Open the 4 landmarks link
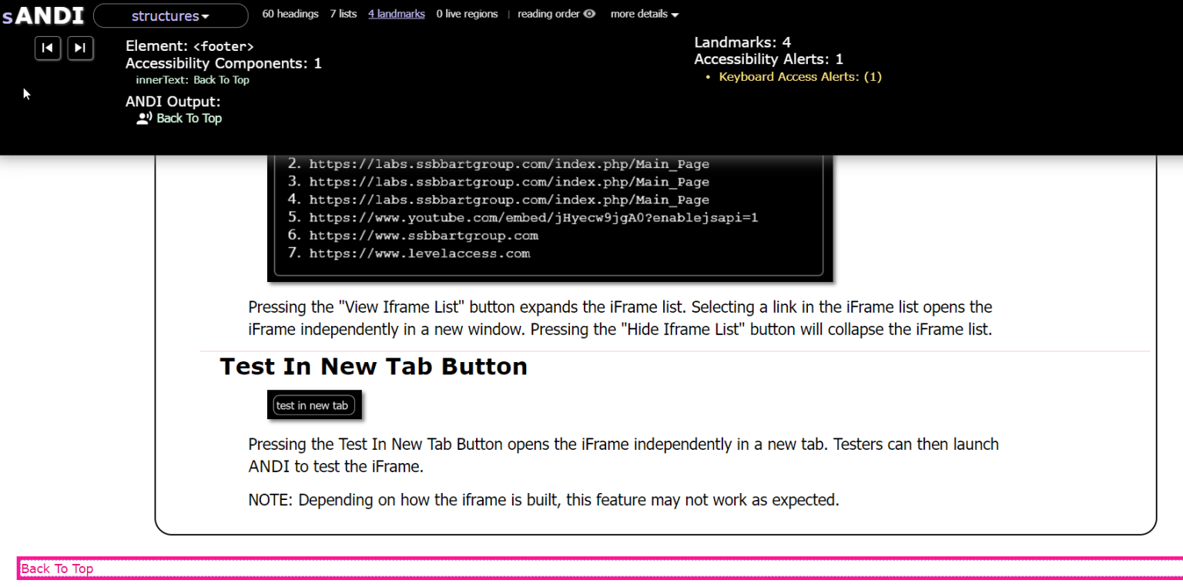Viewport: 1183px width, 587px height. pyautogui.click(x=396, y=13)
